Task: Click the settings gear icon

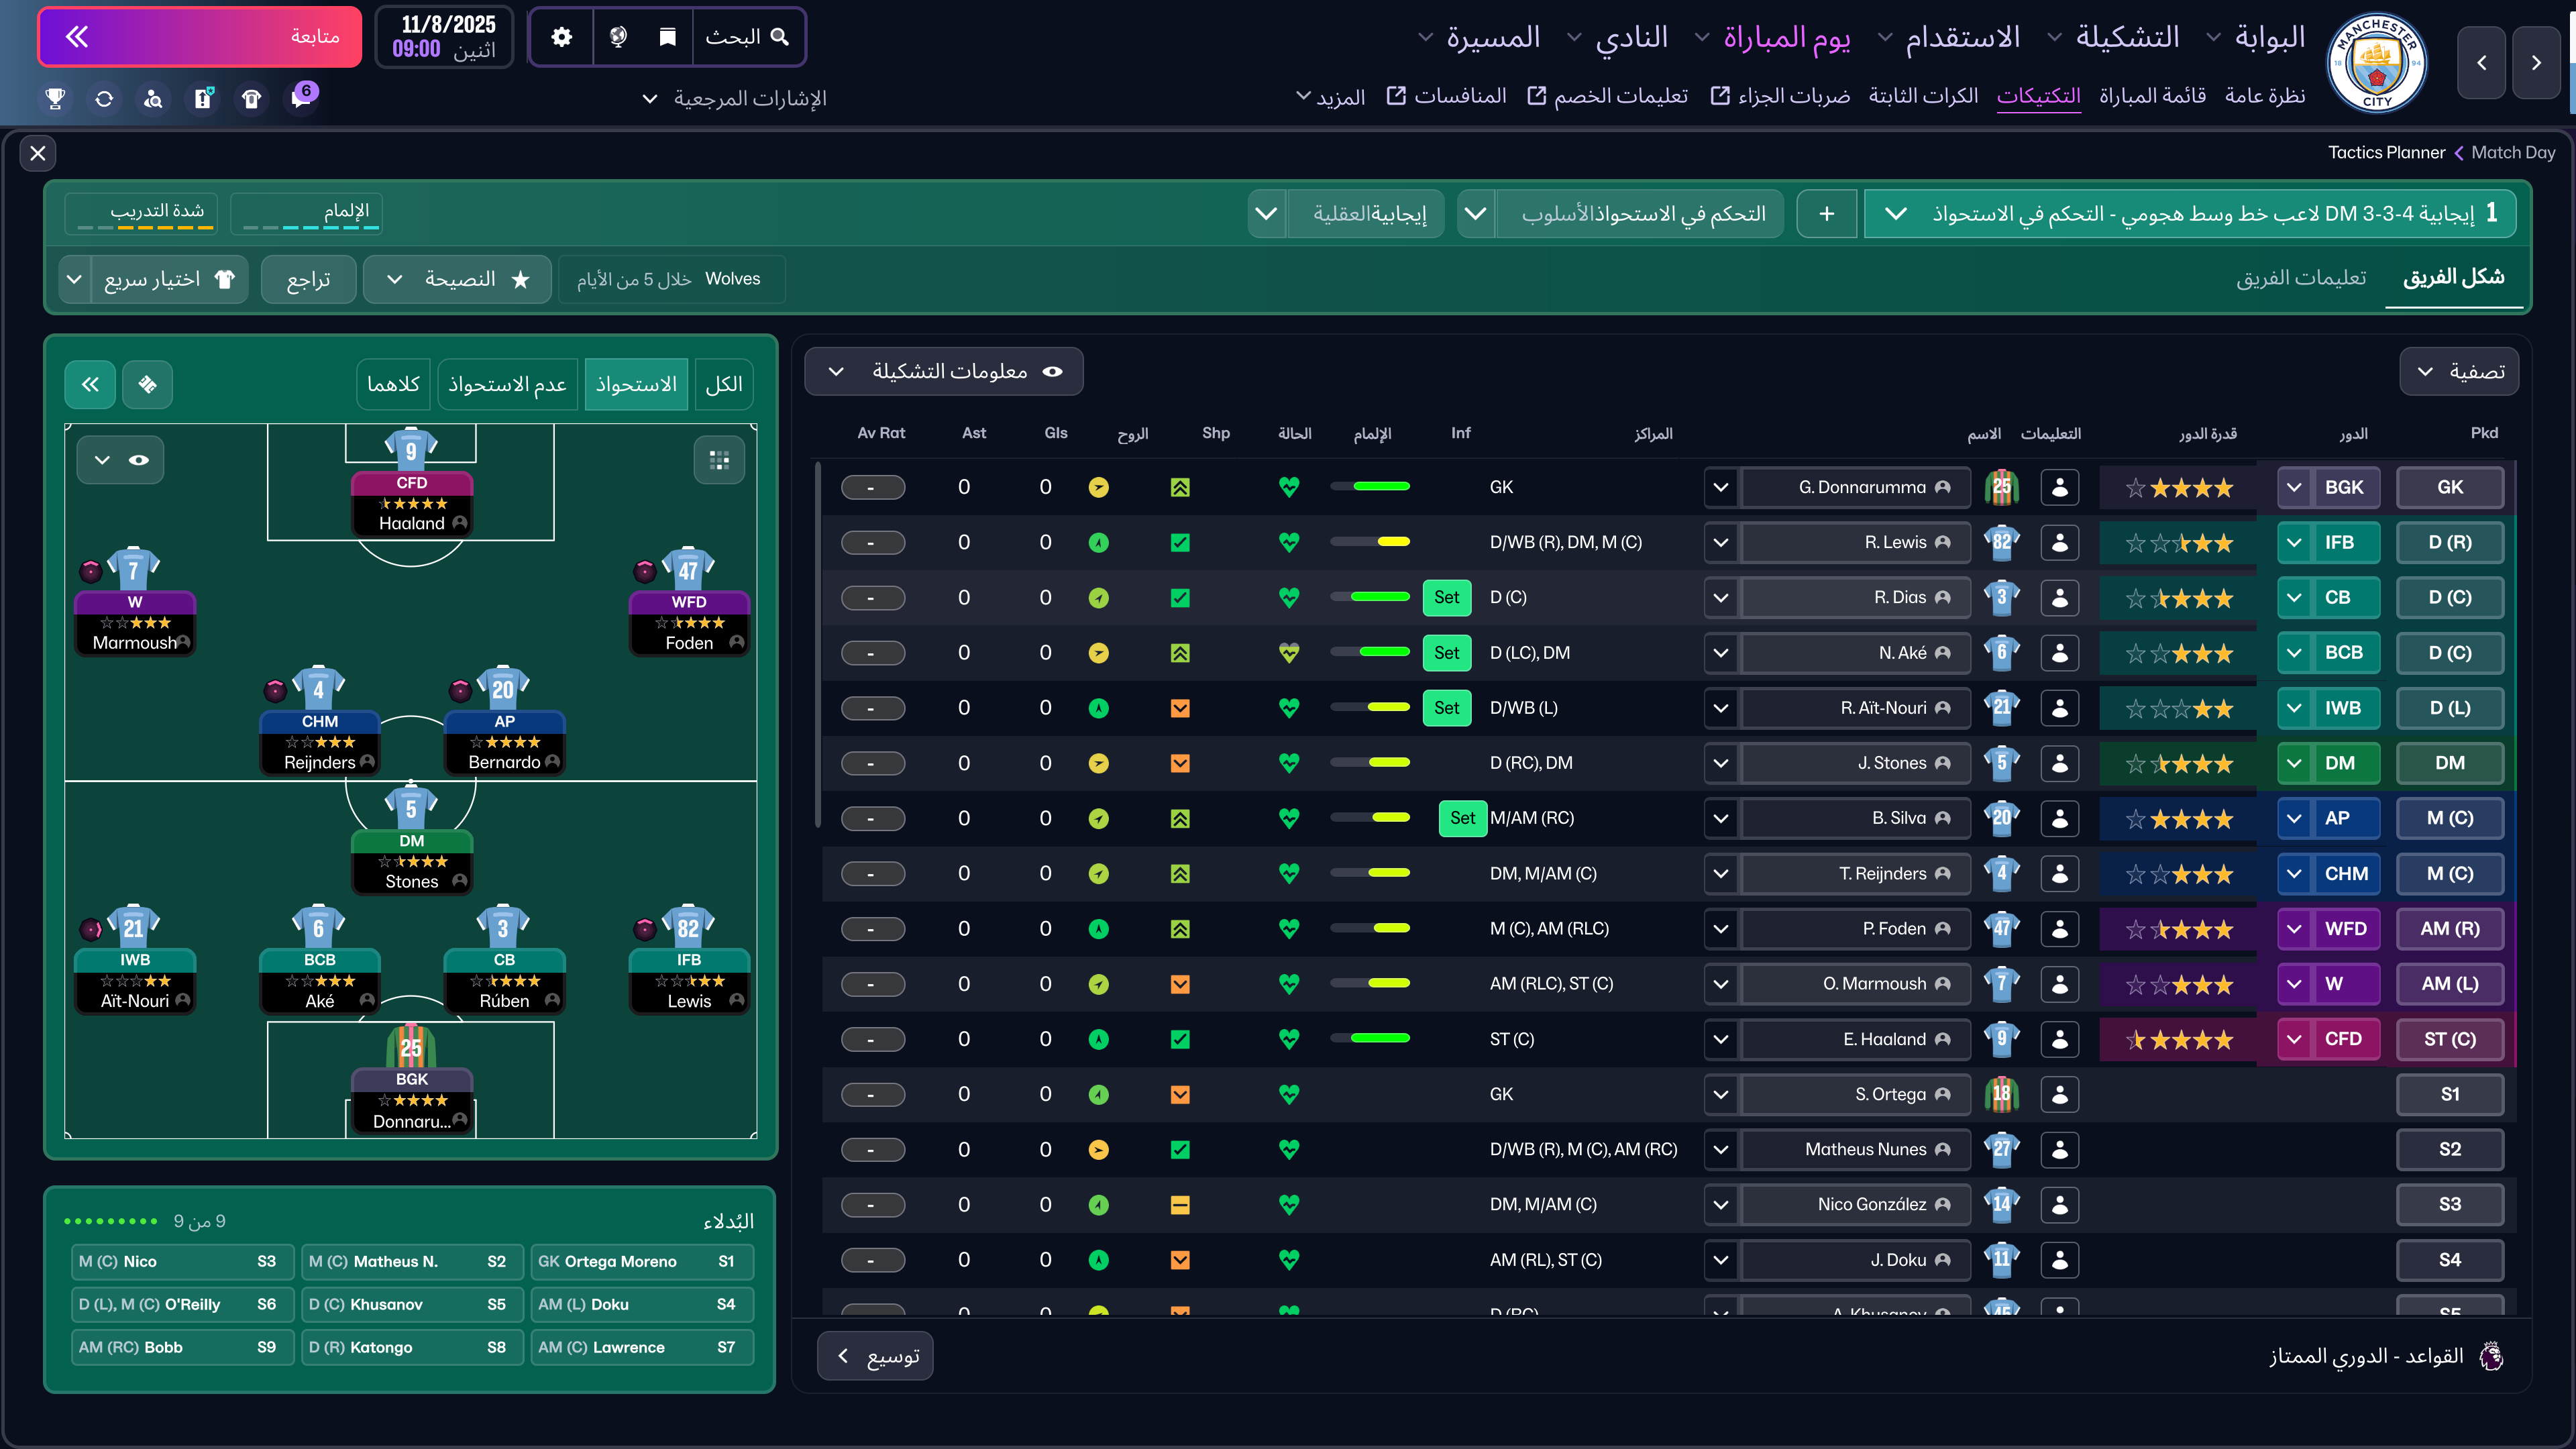Action: pos(561,37)
